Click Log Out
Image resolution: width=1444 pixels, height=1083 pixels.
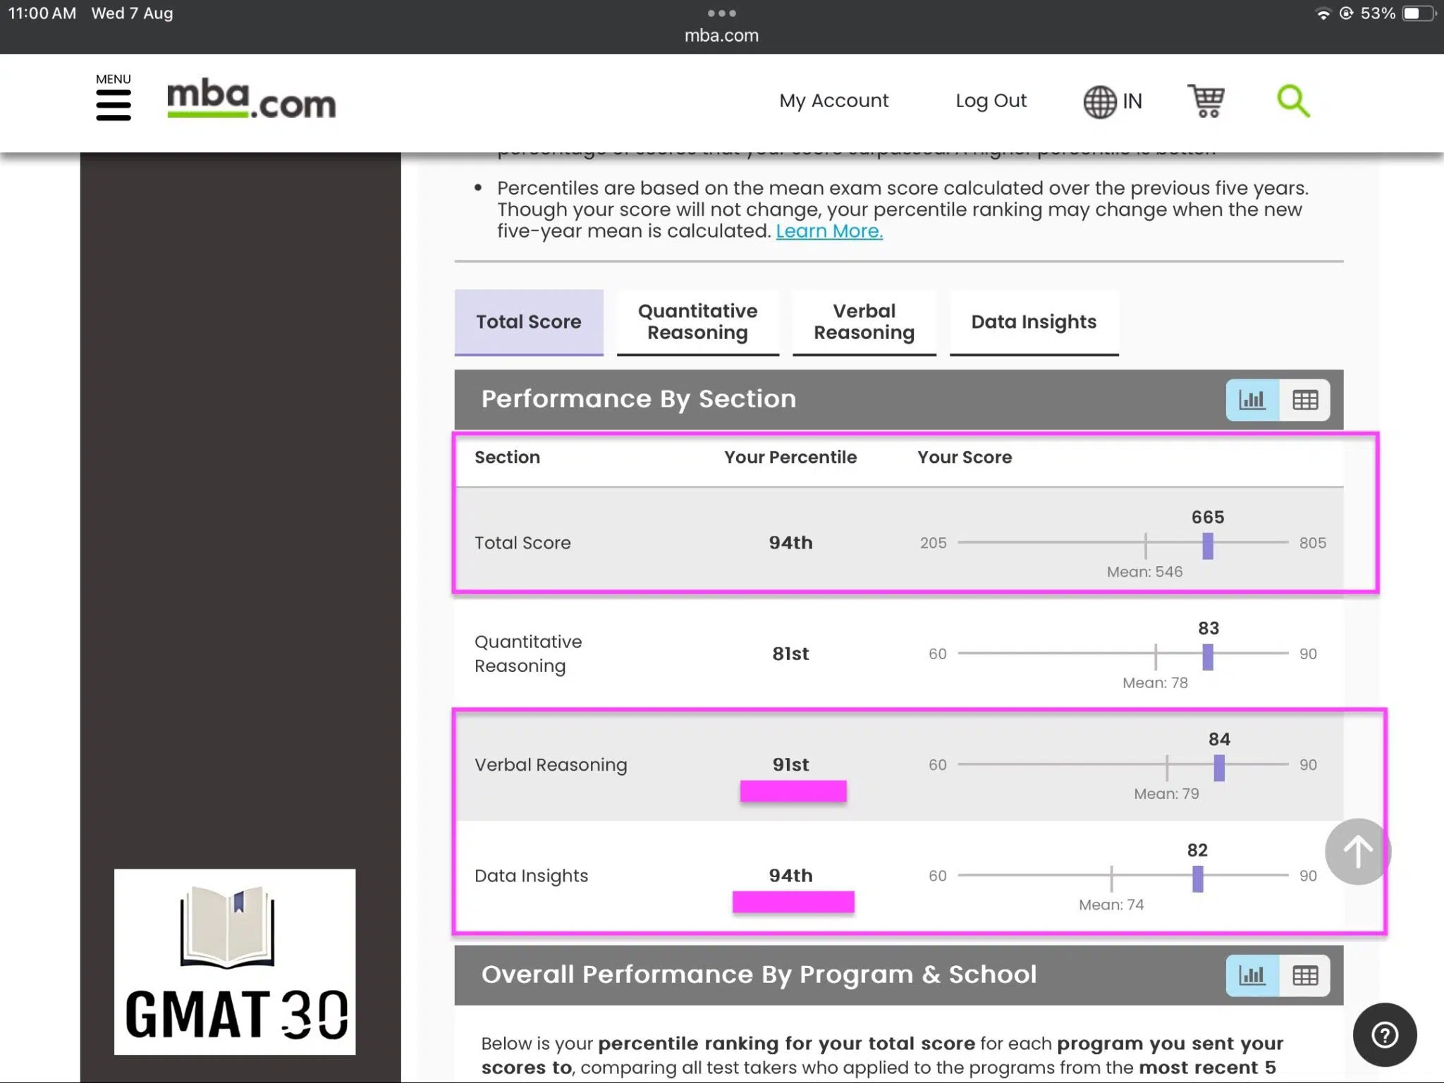pos(991,101)
